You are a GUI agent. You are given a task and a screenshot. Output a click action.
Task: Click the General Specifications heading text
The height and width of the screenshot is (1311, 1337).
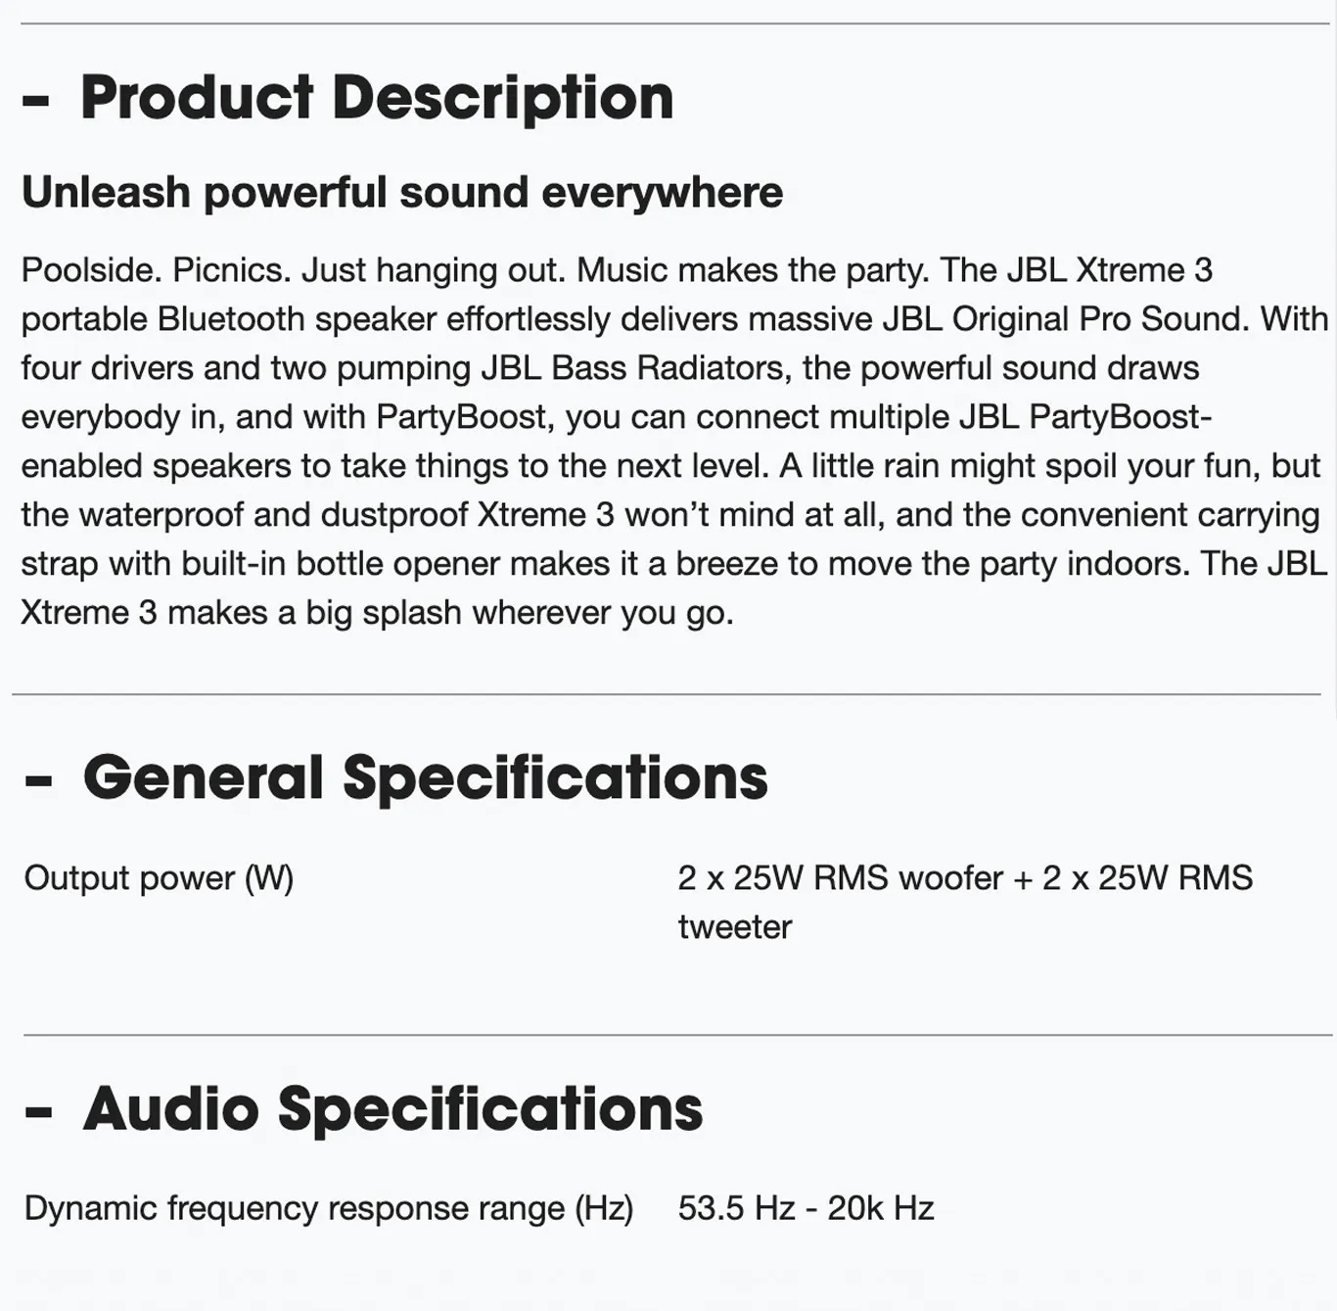(425, 778)
